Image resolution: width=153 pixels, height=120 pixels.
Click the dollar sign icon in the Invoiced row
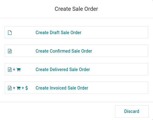coord(27,88)
